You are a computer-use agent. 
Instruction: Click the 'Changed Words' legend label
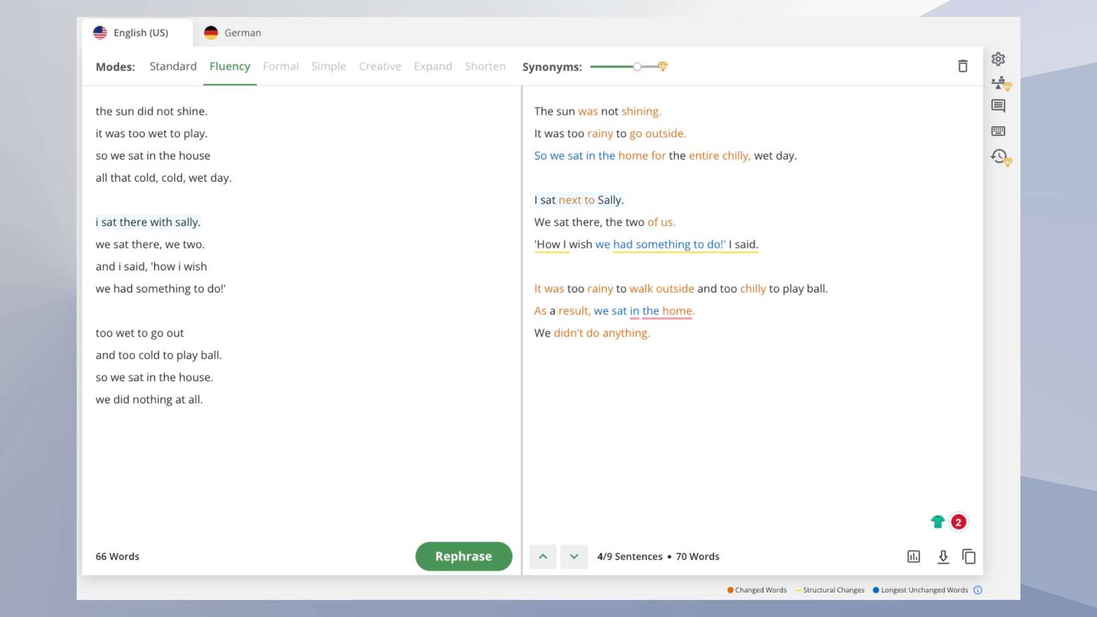[760, 590]
